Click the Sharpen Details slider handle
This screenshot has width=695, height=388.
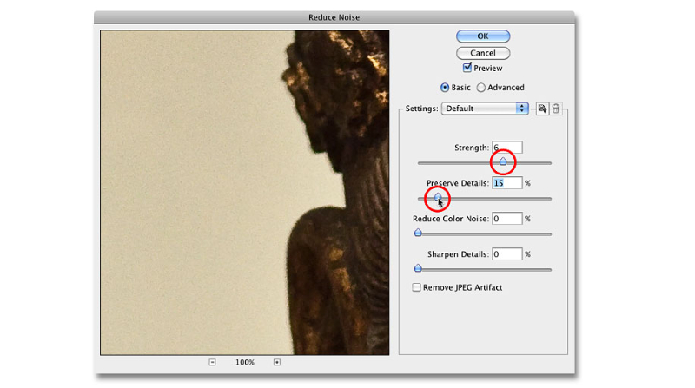pyautogui.click(x=418, y=268)
